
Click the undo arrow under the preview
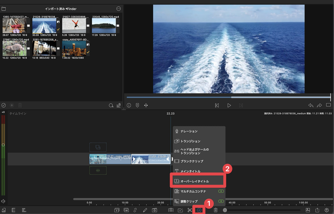pos(311,105)
